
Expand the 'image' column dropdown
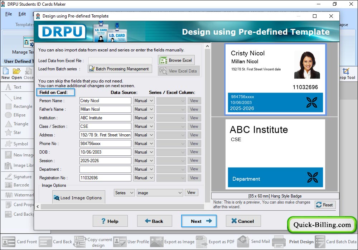pyautogui.click(x=160, y=193)
